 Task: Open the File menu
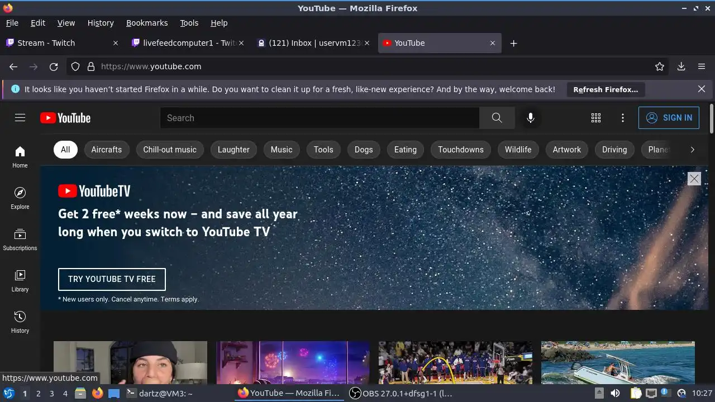click(x=12, y=23)
